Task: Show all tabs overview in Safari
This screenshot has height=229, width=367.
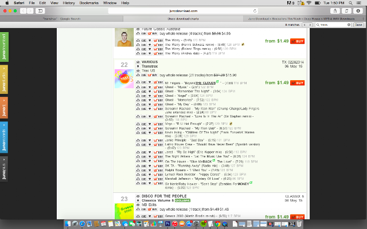Action: pyautogui.click(x=346, y=11)
